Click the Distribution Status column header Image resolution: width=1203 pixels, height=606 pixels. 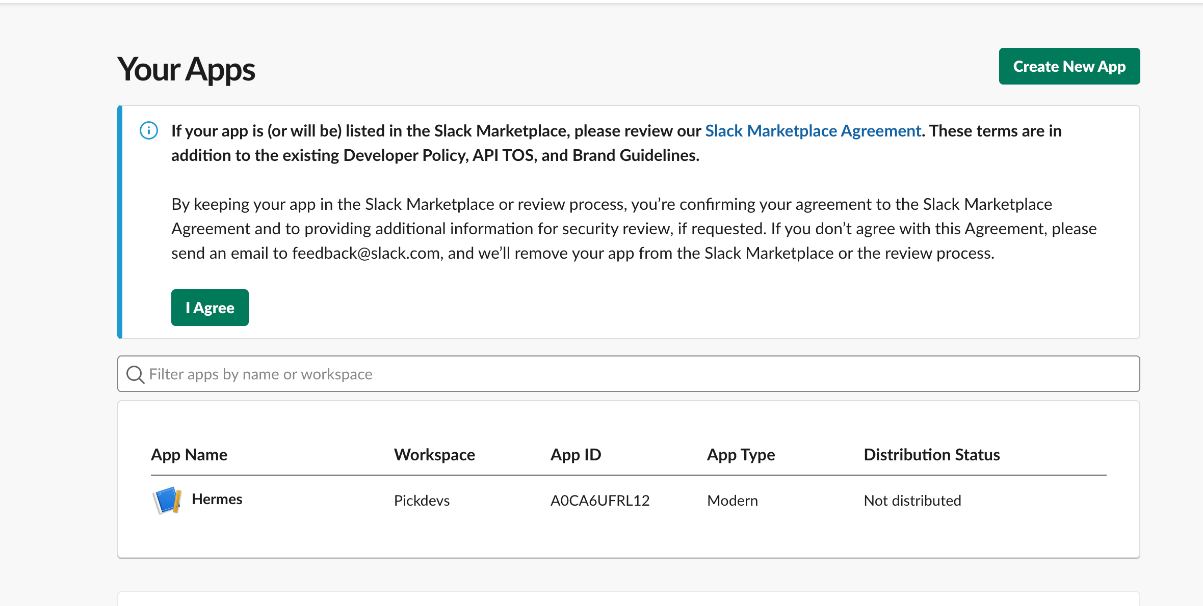coord(932,454)
